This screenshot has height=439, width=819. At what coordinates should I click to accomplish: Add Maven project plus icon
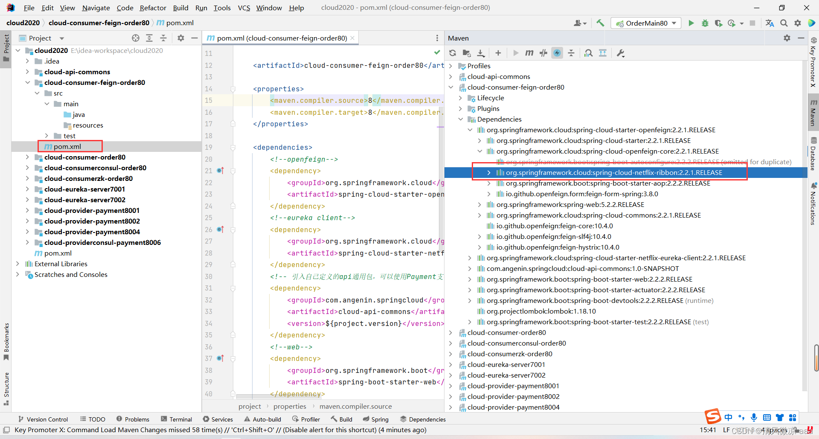point(498,53)
